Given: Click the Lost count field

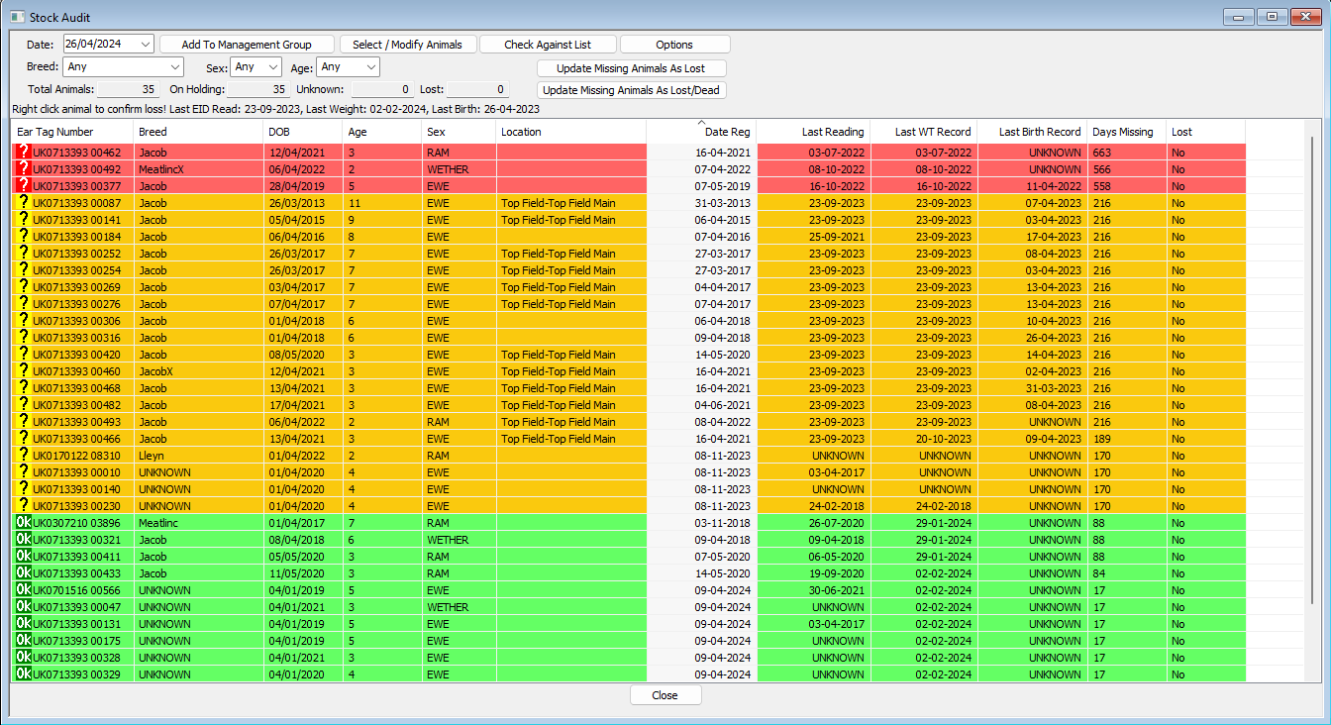Looking at the screenshot, I should pyautogui.click(x=477, y=89).
